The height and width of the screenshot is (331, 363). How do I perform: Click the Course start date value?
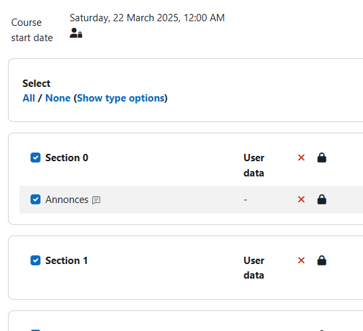point(147,18)
